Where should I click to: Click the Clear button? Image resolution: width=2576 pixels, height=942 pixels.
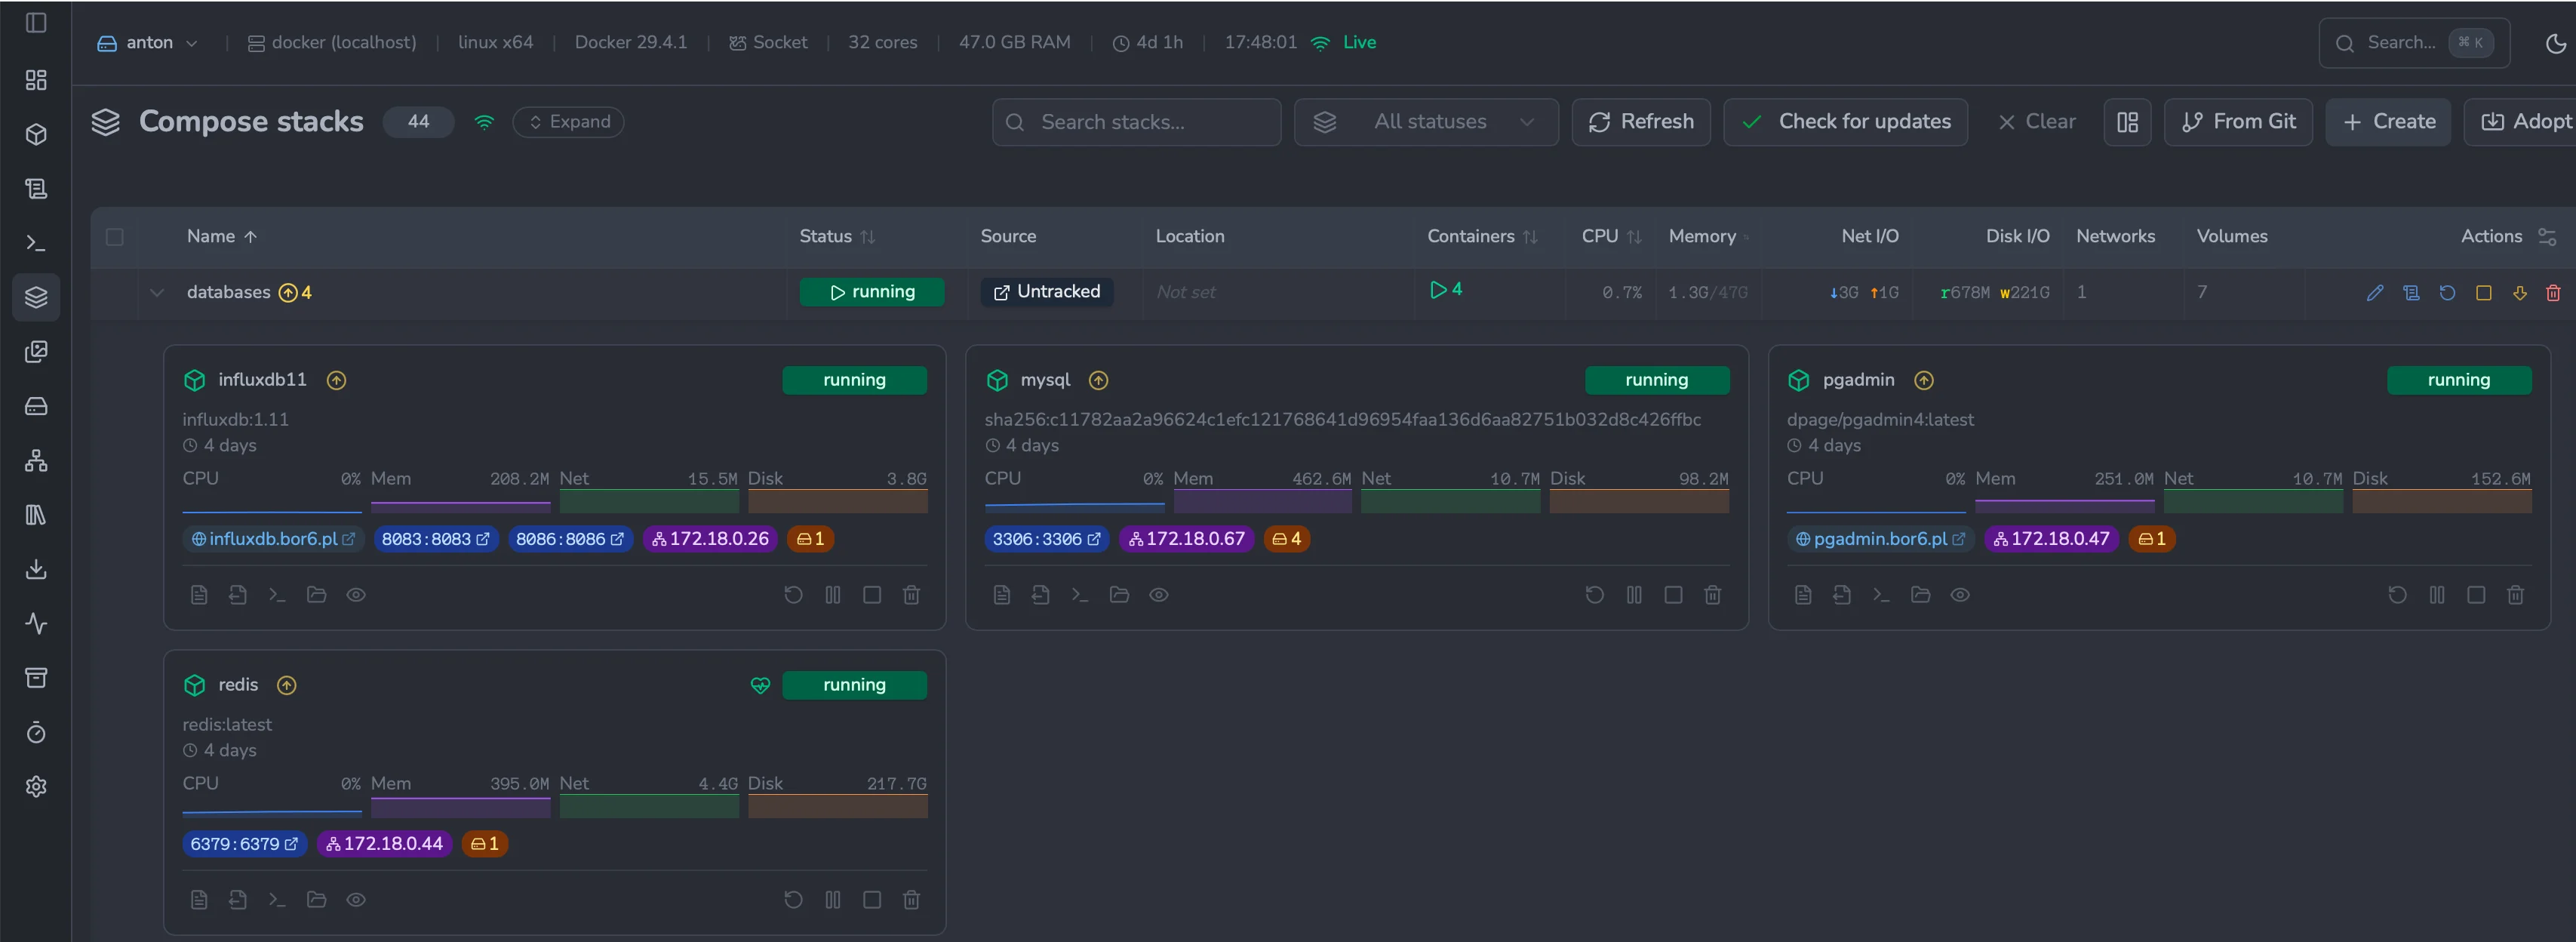2036,122
